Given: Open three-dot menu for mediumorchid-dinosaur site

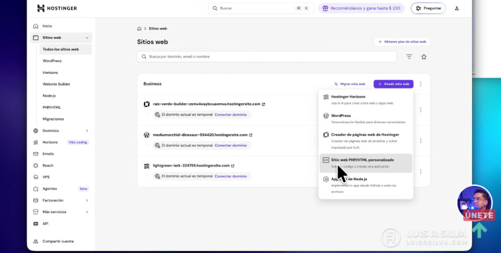Looking at the screenshot, I should tap(420, 140).
